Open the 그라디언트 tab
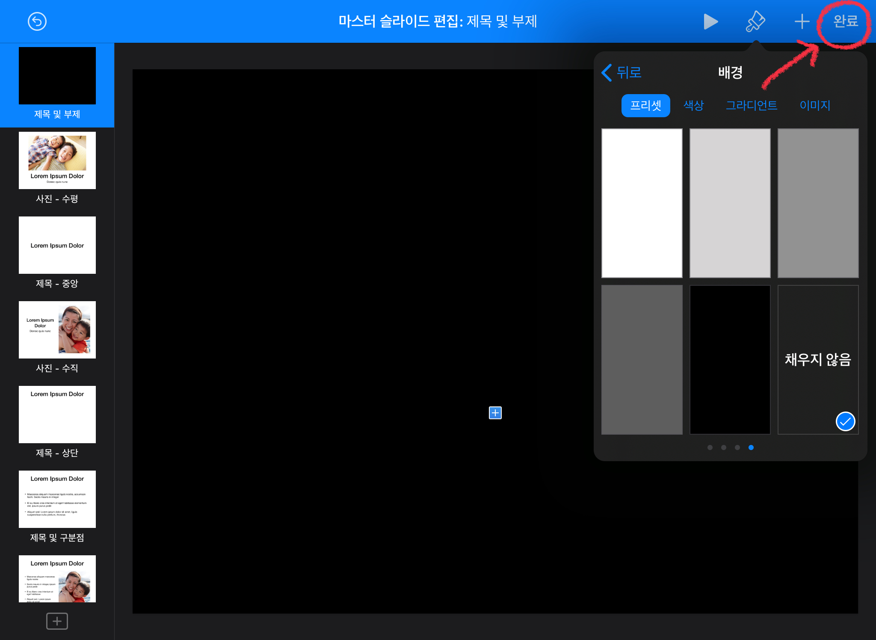The image size is (876, 640). [752, 105]
